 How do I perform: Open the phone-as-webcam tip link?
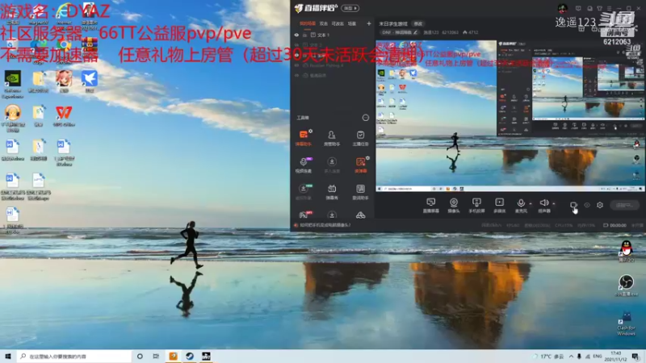(x=325, y=225)
